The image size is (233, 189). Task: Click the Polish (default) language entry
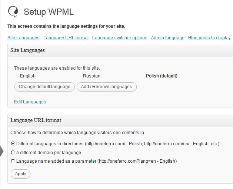click(162, 76)
